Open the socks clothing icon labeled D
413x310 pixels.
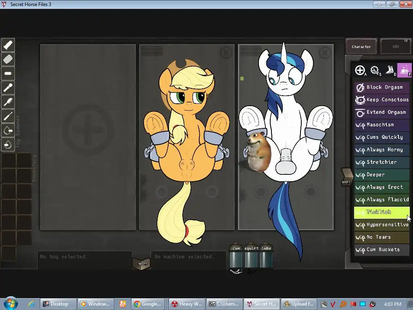(x=390, y=70)
